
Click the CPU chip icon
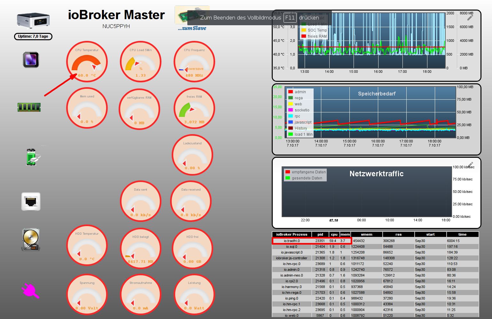coord(31,60)
